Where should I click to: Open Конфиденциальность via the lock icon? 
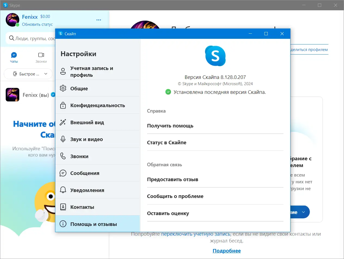click(63, 105)
